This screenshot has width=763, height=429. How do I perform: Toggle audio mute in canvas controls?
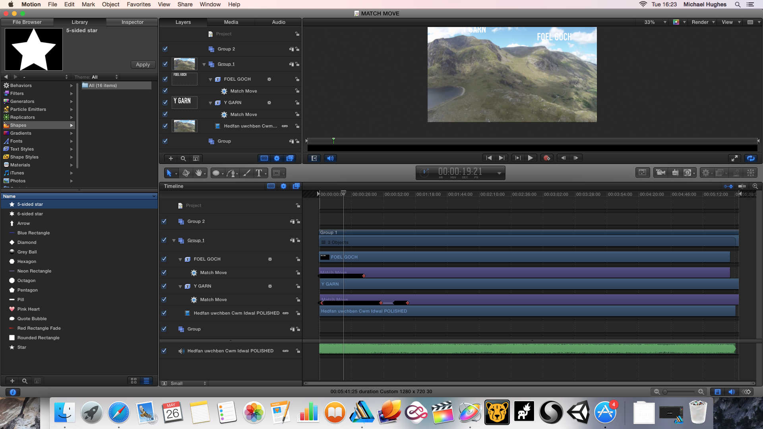click(x=330, y=158)
